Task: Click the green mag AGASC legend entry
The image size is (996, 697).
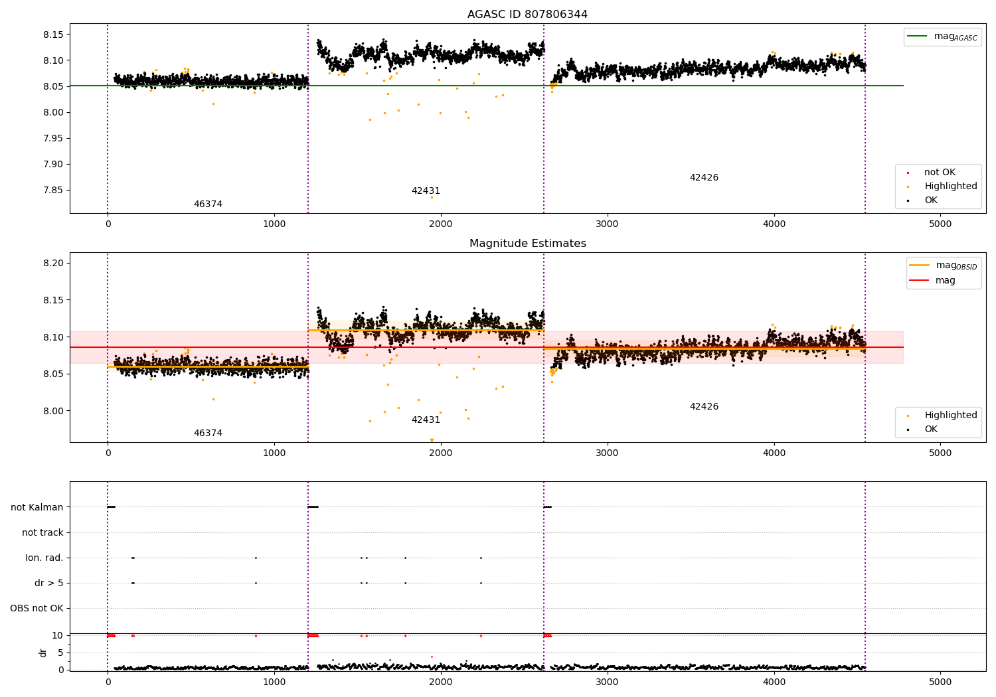Action: coord(942,37)
